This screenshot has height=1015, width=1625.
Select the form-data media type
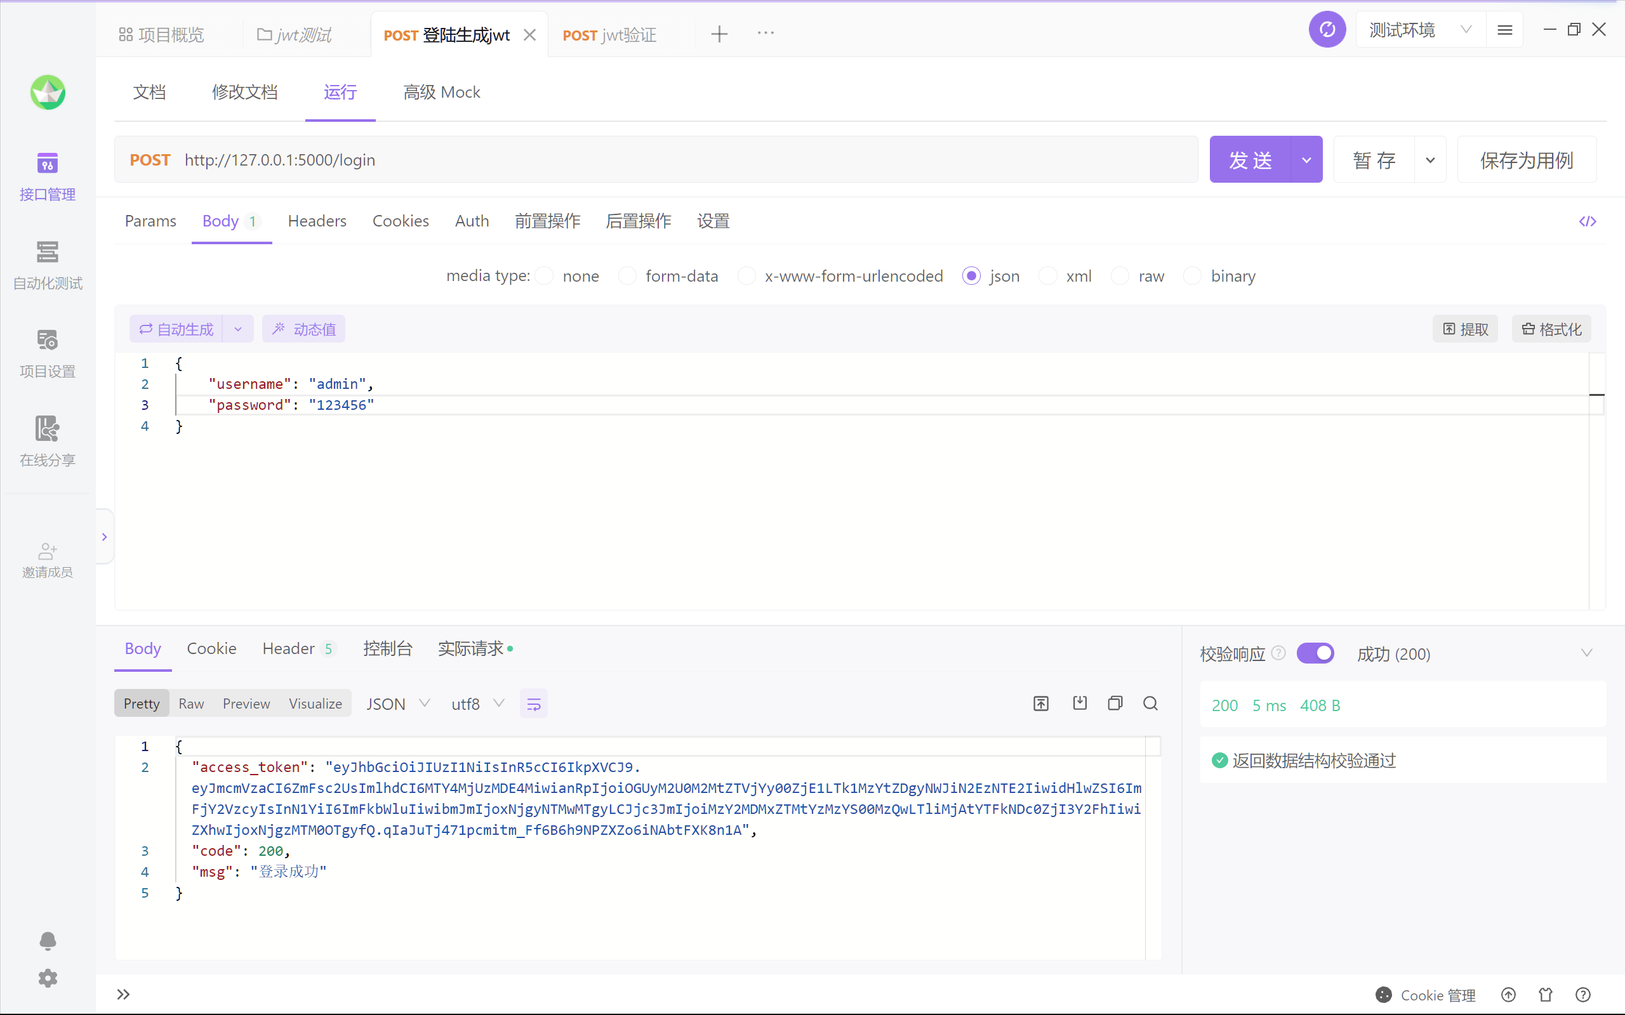pyautogui.click(x=628, y=276)
